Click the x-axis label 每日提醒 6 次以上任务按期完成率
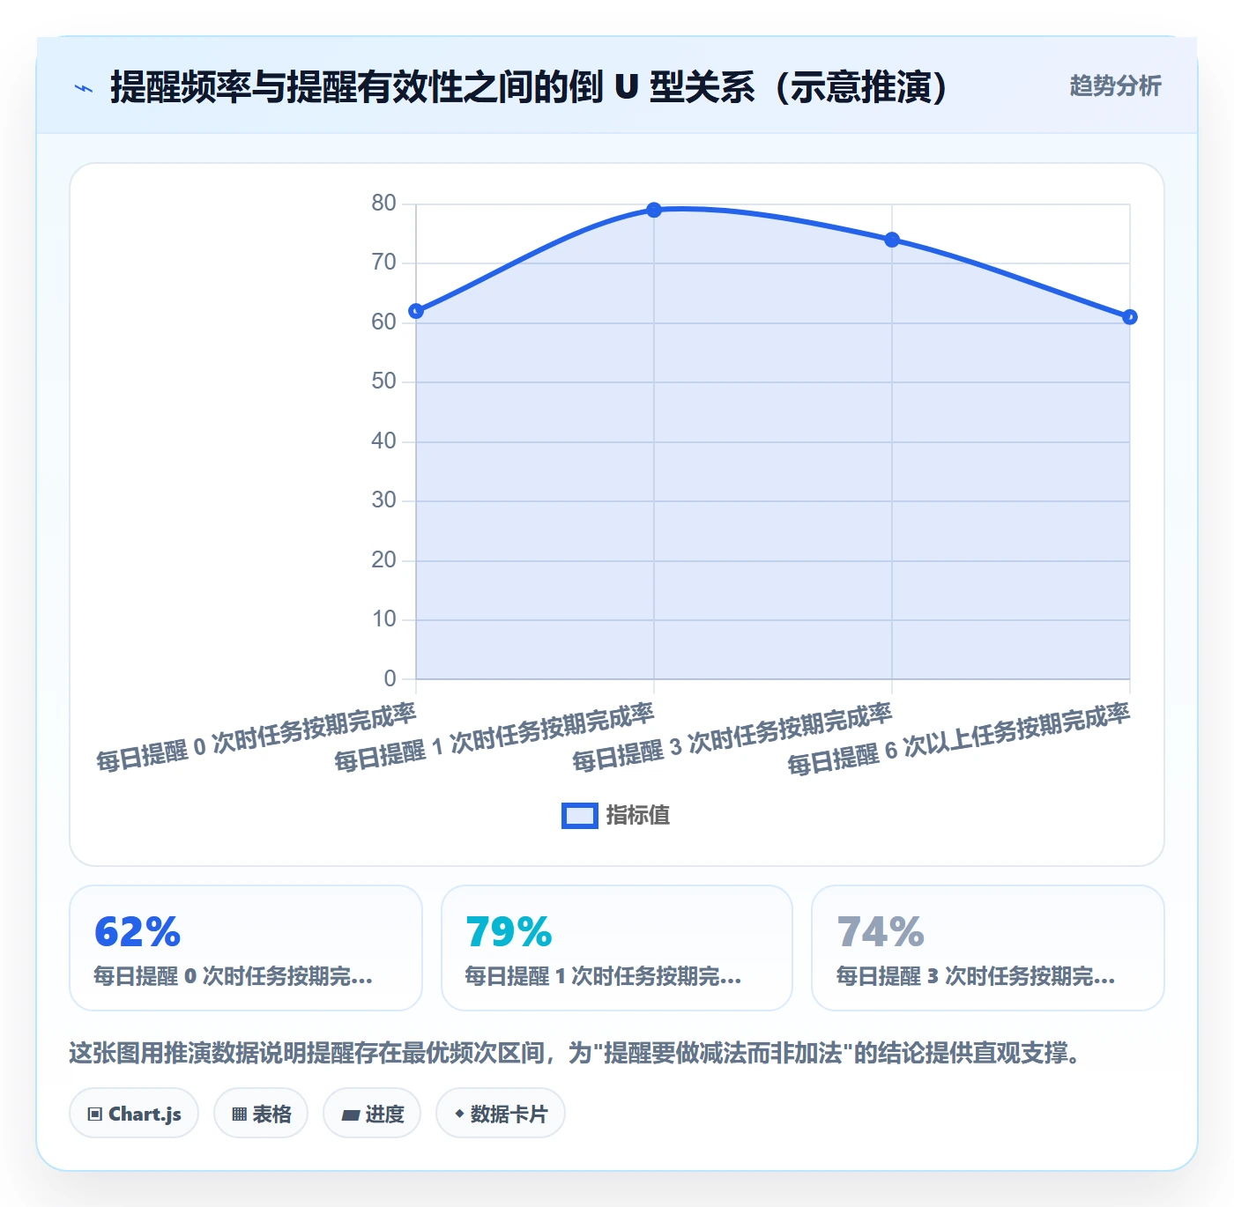This screenshot has width=1234, height=1207. [958, 739]
